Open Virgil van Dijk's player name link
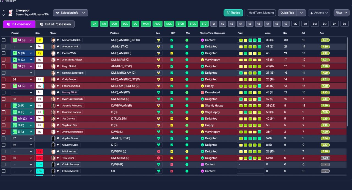Viewport: 352px width, 190px height. 70,125
